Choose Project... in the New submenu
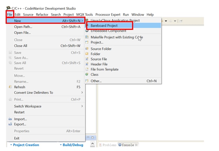This screenshot has height=151, width=219. pos(123,42)
